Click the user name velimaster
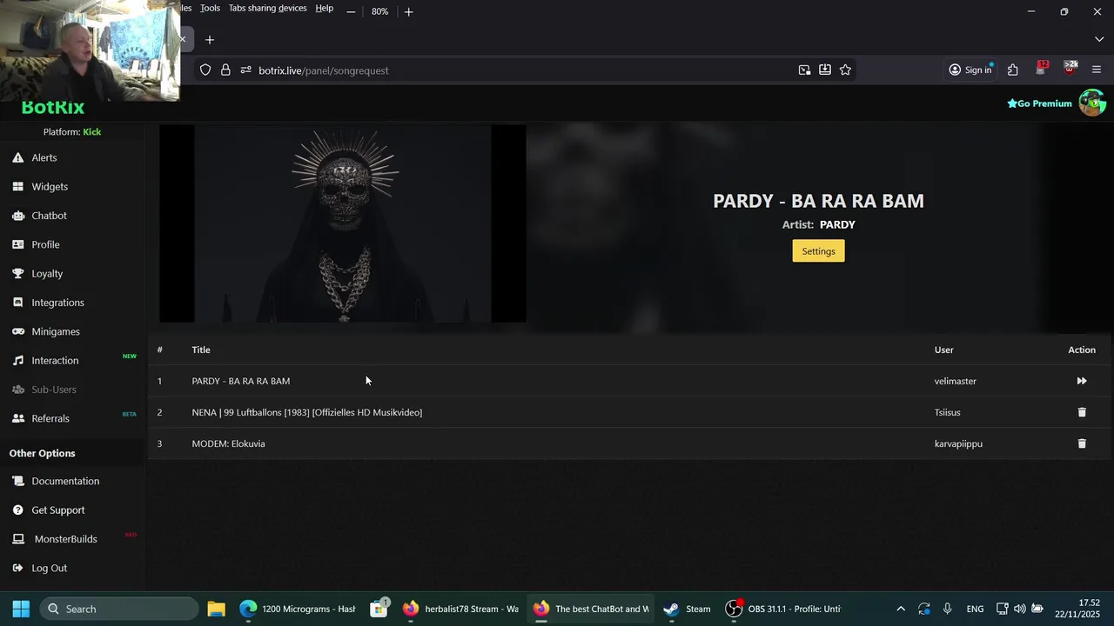1114x626 pixels. [955, 381]
